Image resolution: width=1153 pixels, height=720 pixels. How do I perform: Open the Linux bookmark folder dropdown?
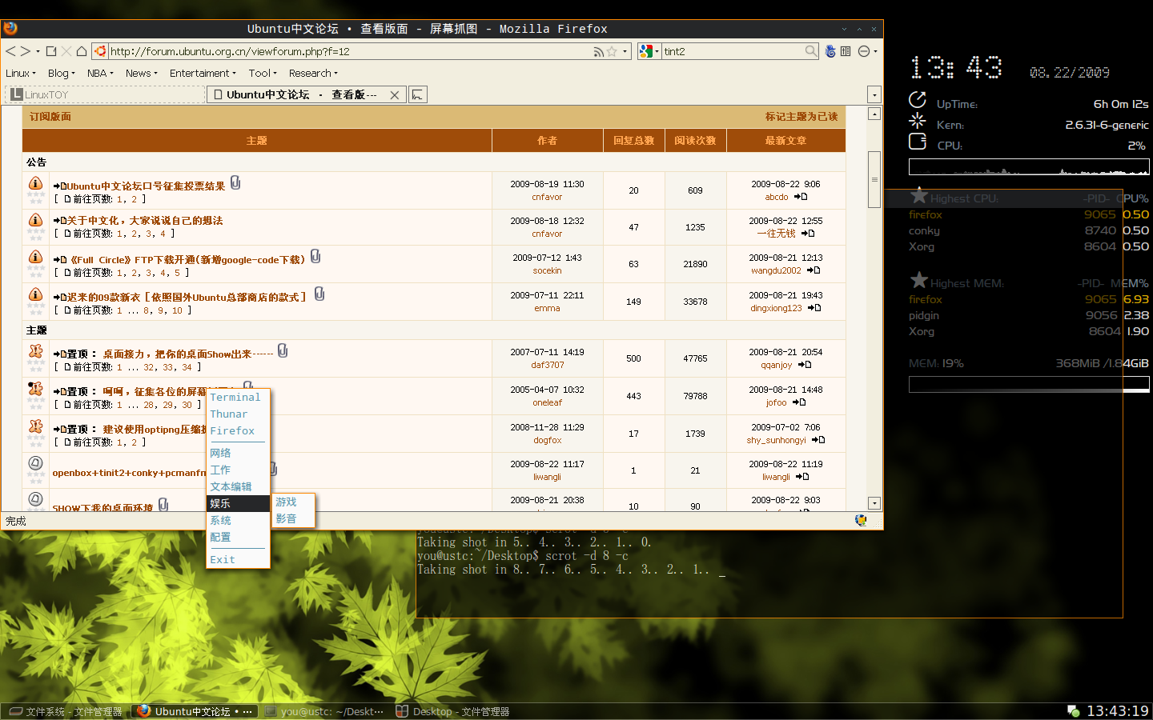pos(21,73)
